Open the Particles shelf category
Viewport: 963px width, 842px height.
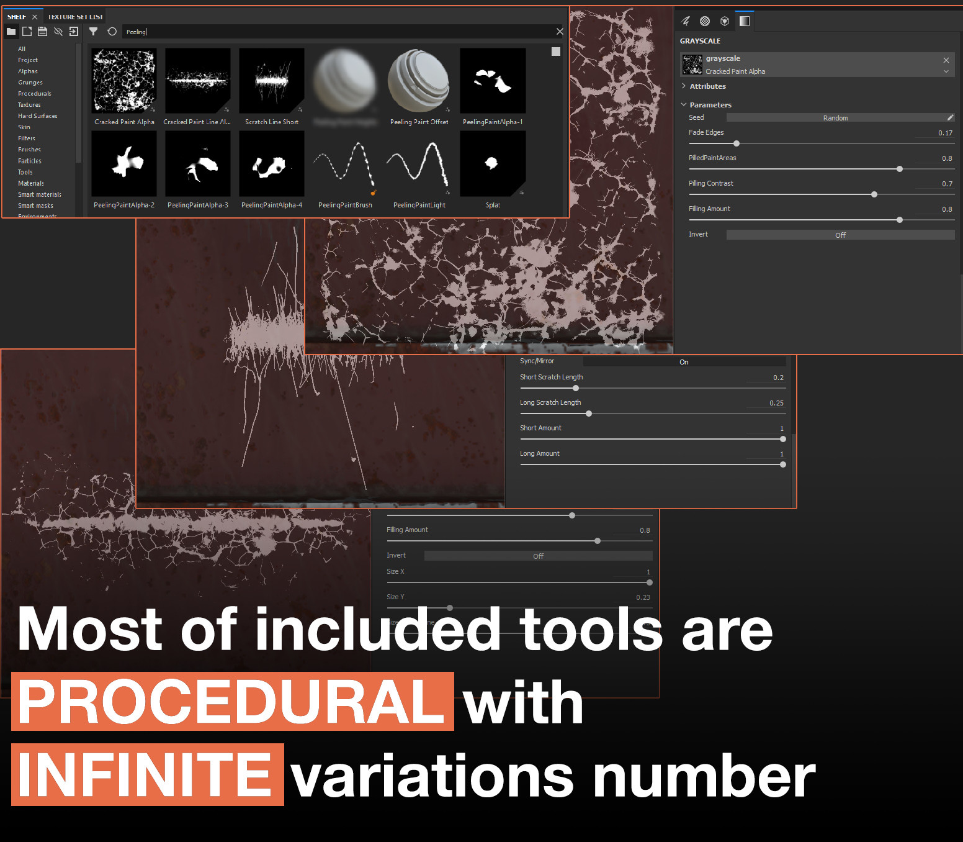point(30,160)
